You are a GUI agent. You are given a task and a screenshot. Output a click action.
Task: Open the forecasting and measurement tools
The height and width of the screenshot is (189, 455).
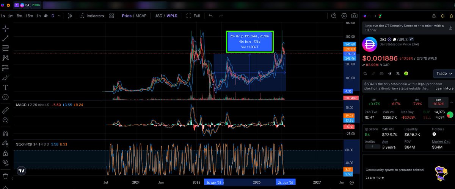(6, 68)
